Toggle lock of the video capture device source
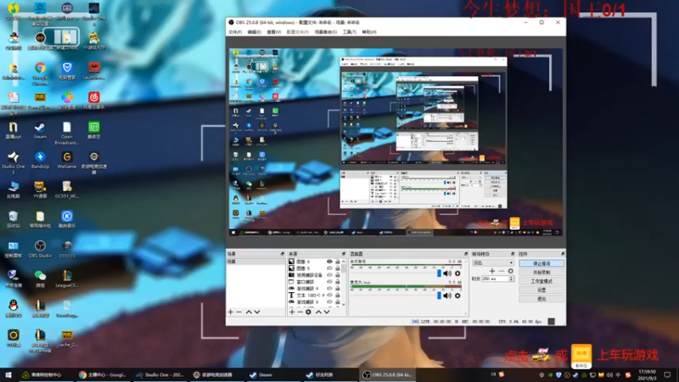 coord(337,275)
